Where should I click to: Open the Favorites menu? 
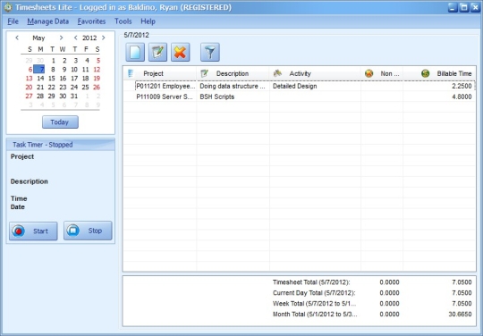pos(91,21)
